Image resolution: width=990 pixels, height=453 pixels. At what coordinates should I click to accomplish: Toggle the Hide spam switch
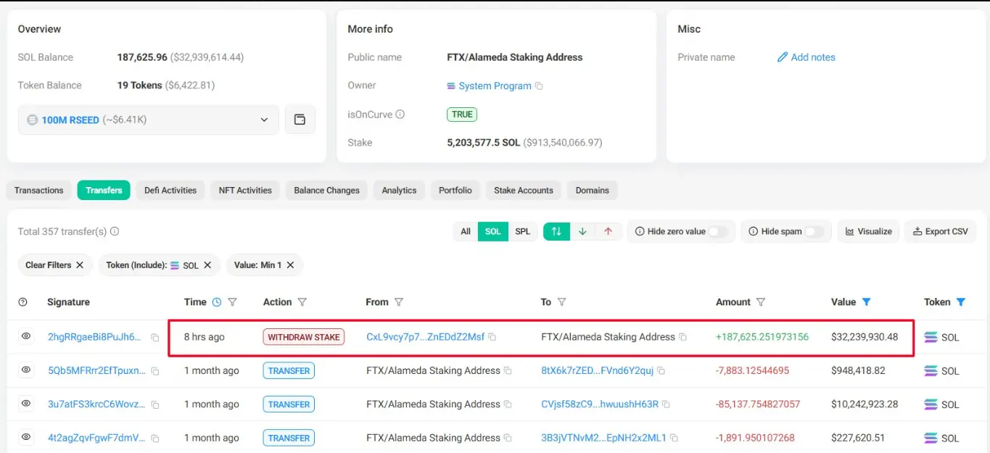[814, 231]
